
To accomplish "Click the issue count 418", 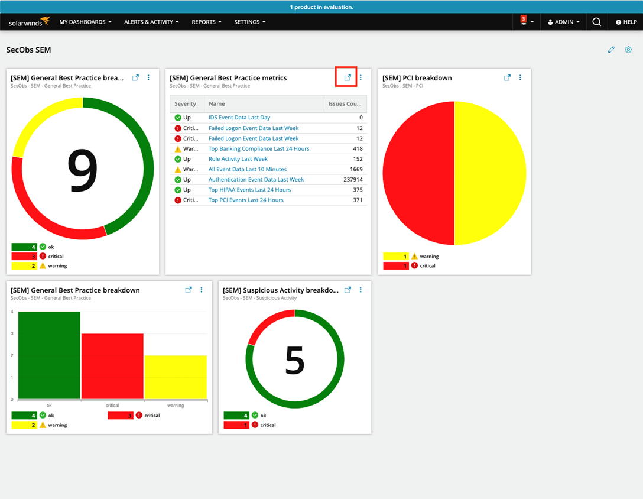I will pos(358,148).
